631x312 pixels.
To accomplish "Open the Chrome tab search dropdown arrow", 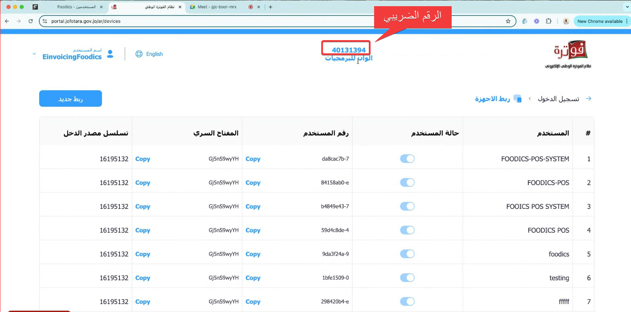I will pyautogui.click(x=626, y=7).
